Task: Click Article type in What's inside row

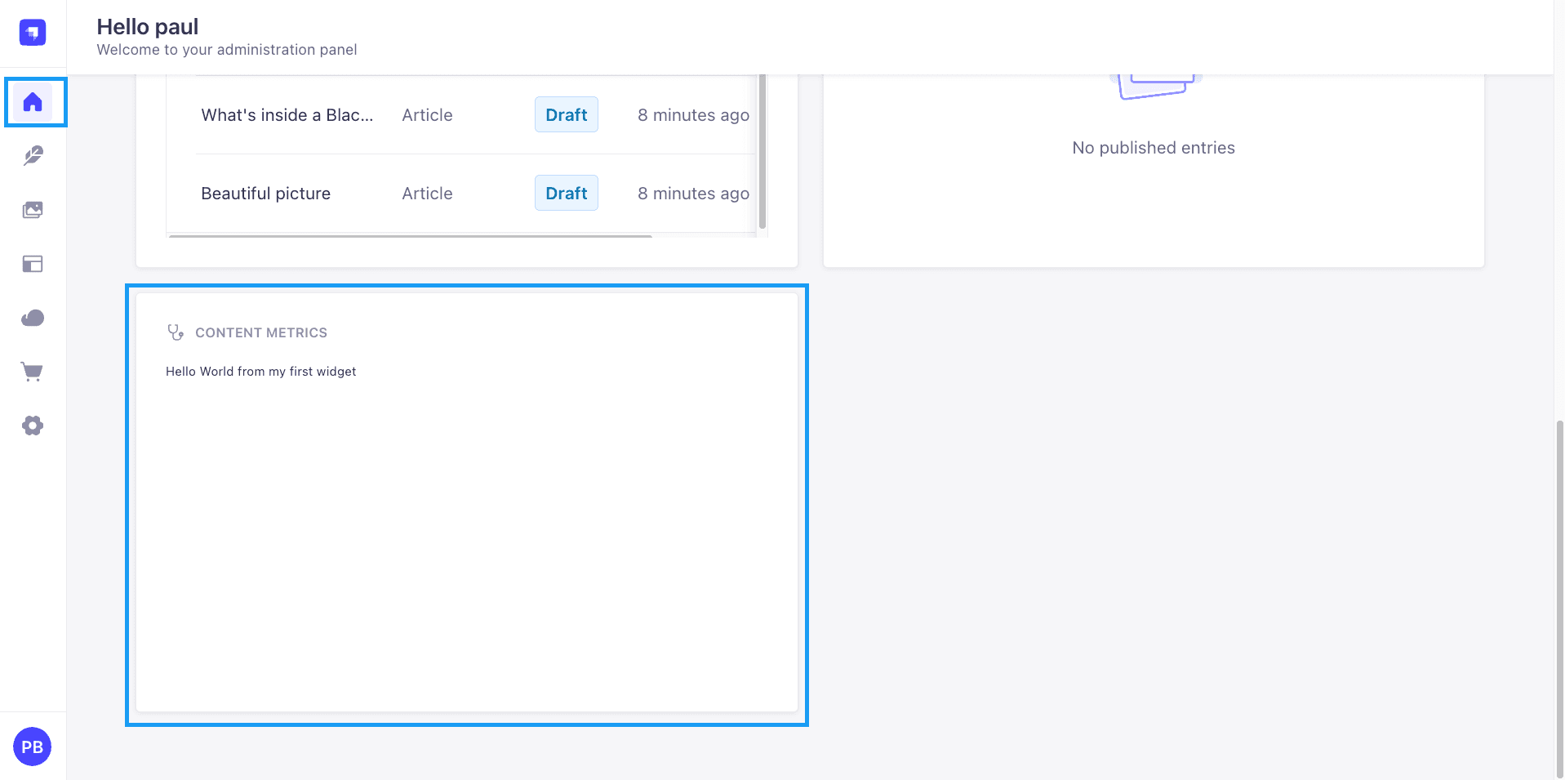Action: [427, 115]
